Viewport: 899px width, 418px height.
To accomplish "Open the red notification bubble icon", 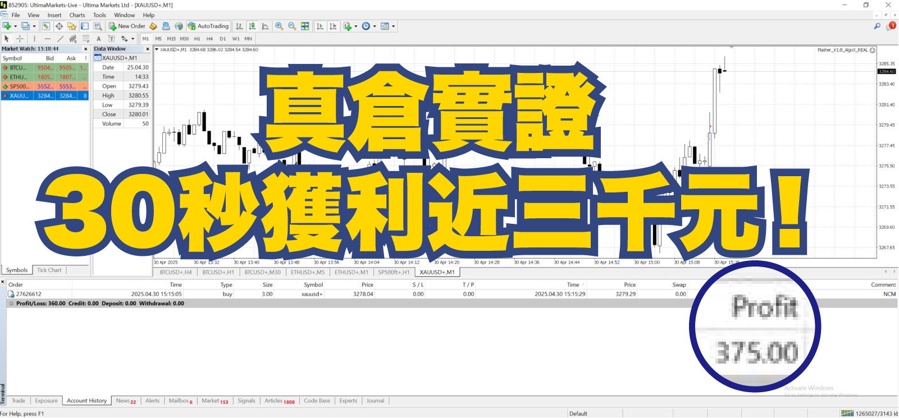I will coord(891,26).
